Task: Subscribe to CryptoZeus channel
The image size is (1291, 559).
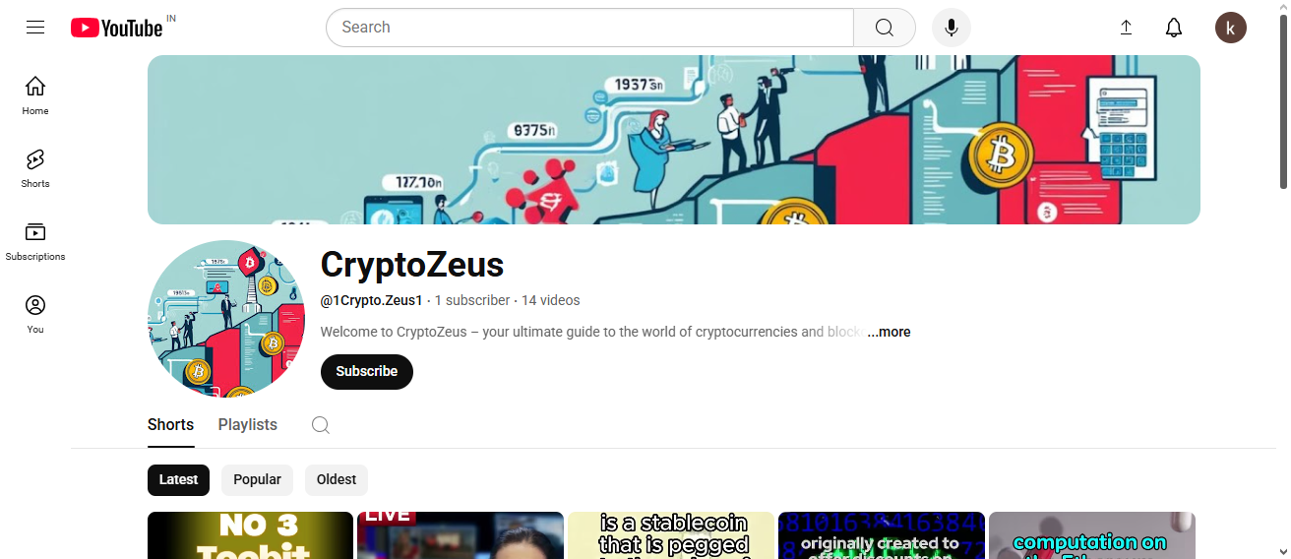Action: (x=367, y=372)
